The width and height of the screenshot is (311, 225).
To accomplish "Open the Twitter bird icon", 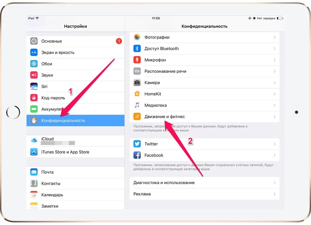I will coord(137,144).
